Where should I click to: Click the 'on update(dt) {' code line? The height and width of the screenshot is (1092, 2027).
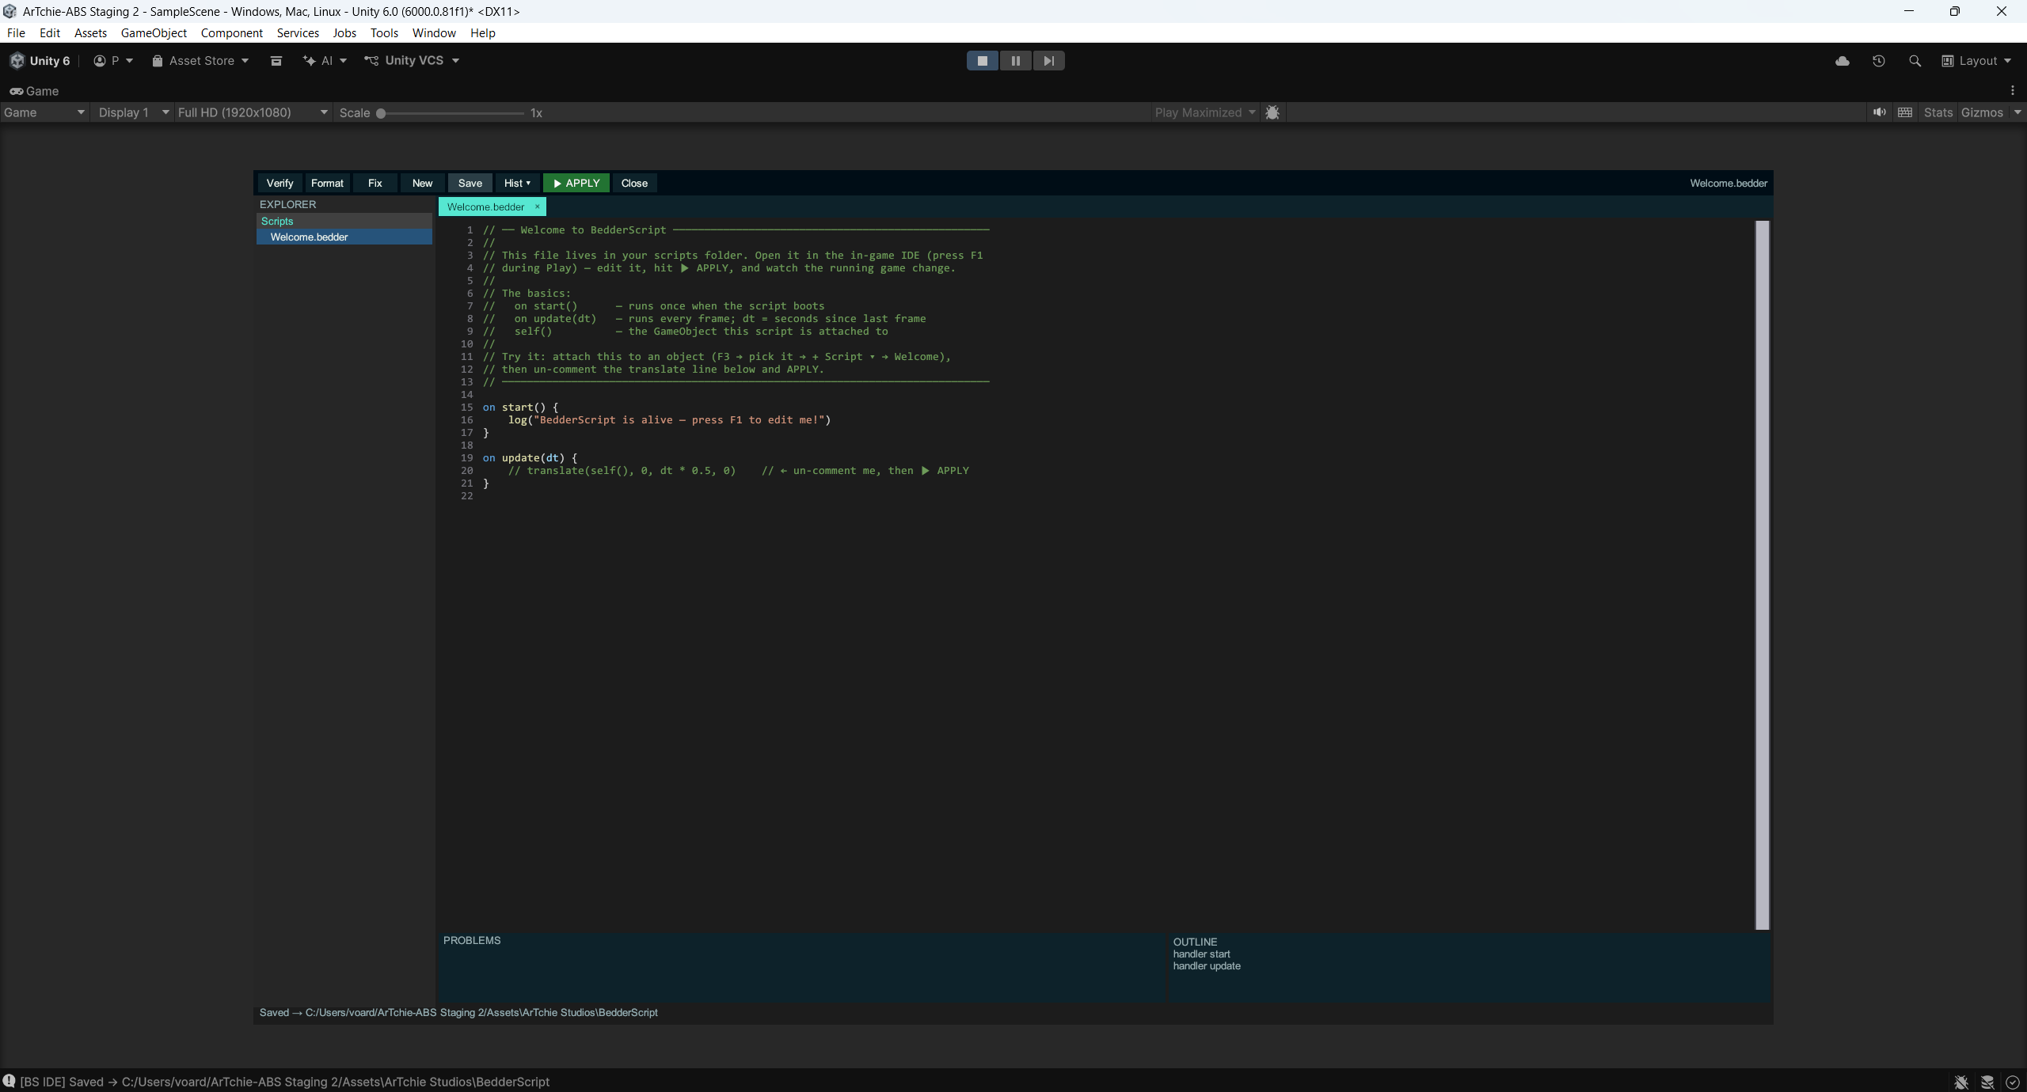pyautogui.click(x=530, y=458)
